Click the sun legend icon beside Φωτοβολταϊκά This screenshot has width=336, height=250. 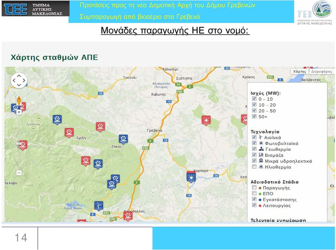tap(261, 143)
